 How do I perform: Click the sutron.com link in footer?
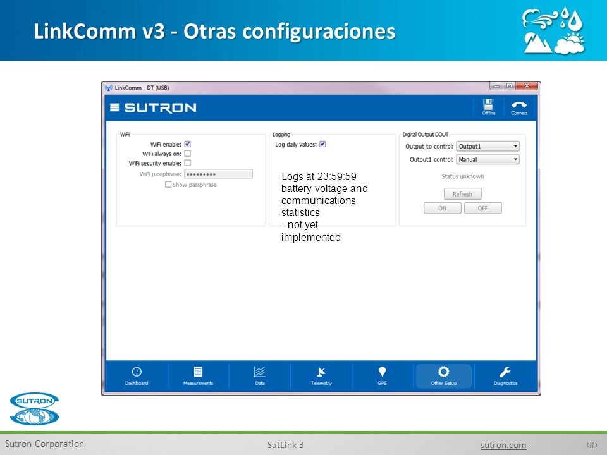coord(503,445)
